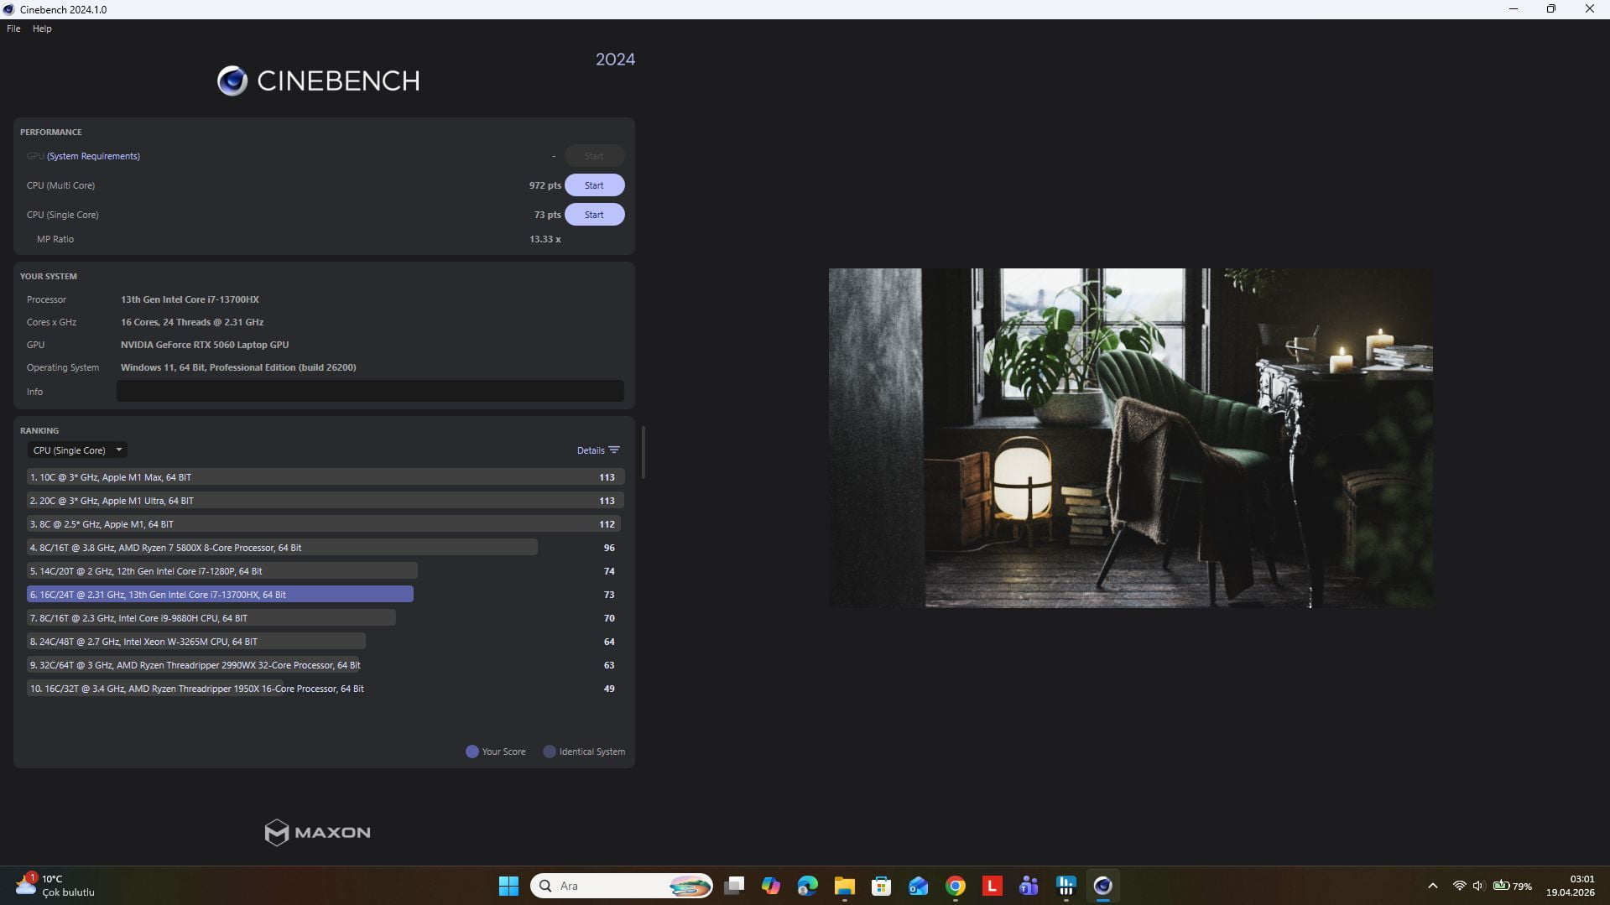Click into the Info text field
The height and width of the screenshot is (905, 1610).
coord(370,392)
